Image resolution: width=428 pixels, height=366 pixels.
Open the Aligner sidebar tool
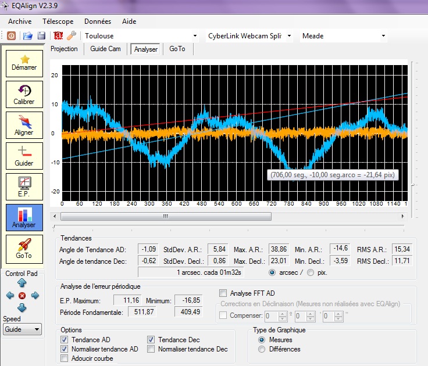click(x=24, y=125)
